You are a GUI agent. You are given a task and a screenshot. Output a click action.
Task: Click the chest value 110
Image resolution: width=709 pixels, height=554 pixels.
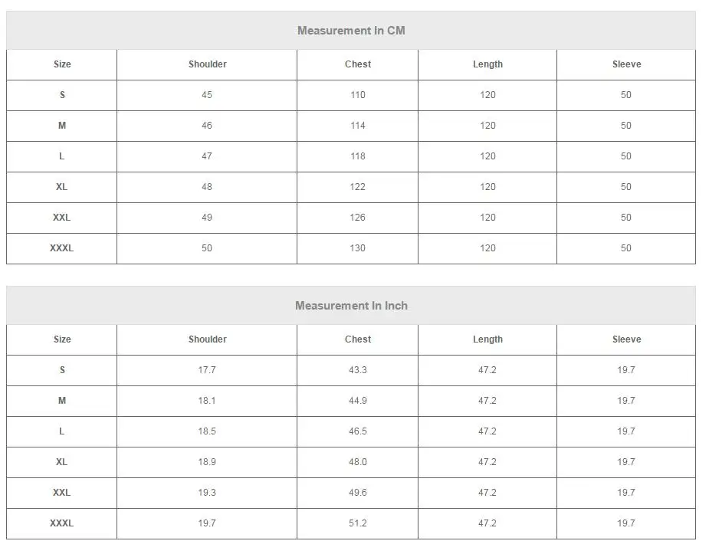pyautogui.click(x=358, y=95)
